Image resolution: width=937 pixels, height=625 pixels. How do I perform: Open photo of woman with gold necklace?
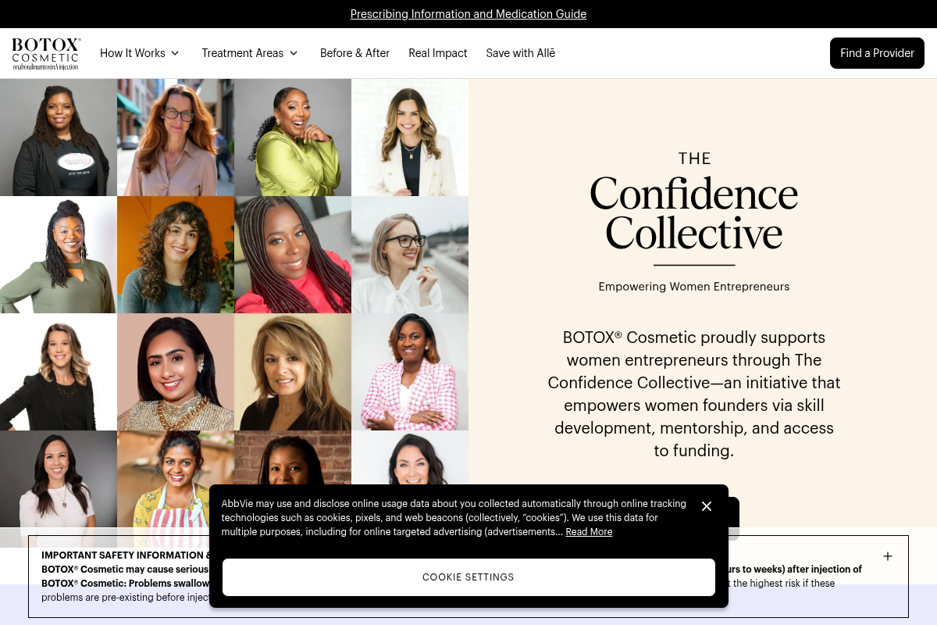pos(176,372)
